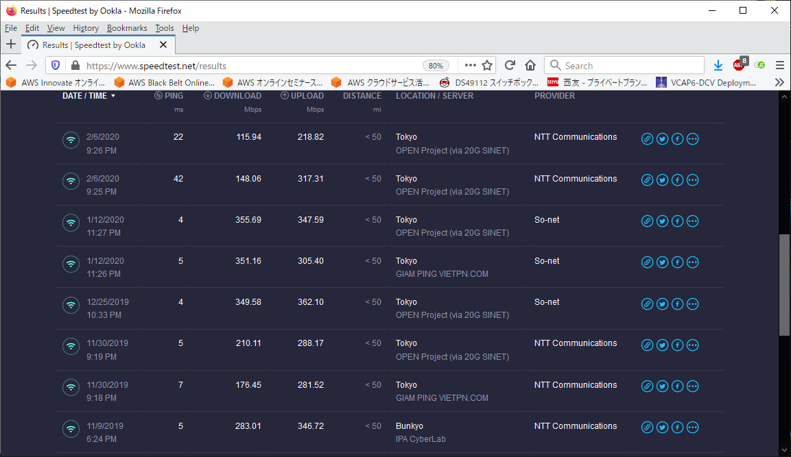The image size is (791, 457).
Task: Open more options for 12/25/2019 result
Action: (692, 304)
